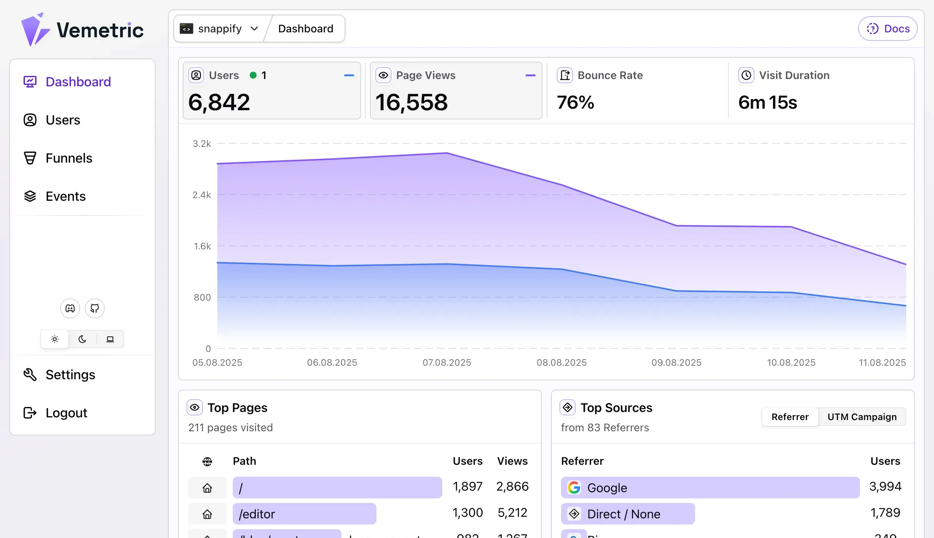This screenshot has width=934, height=538.
Task: Open GitHub via the GitHub icon
Action: point(94,308)
